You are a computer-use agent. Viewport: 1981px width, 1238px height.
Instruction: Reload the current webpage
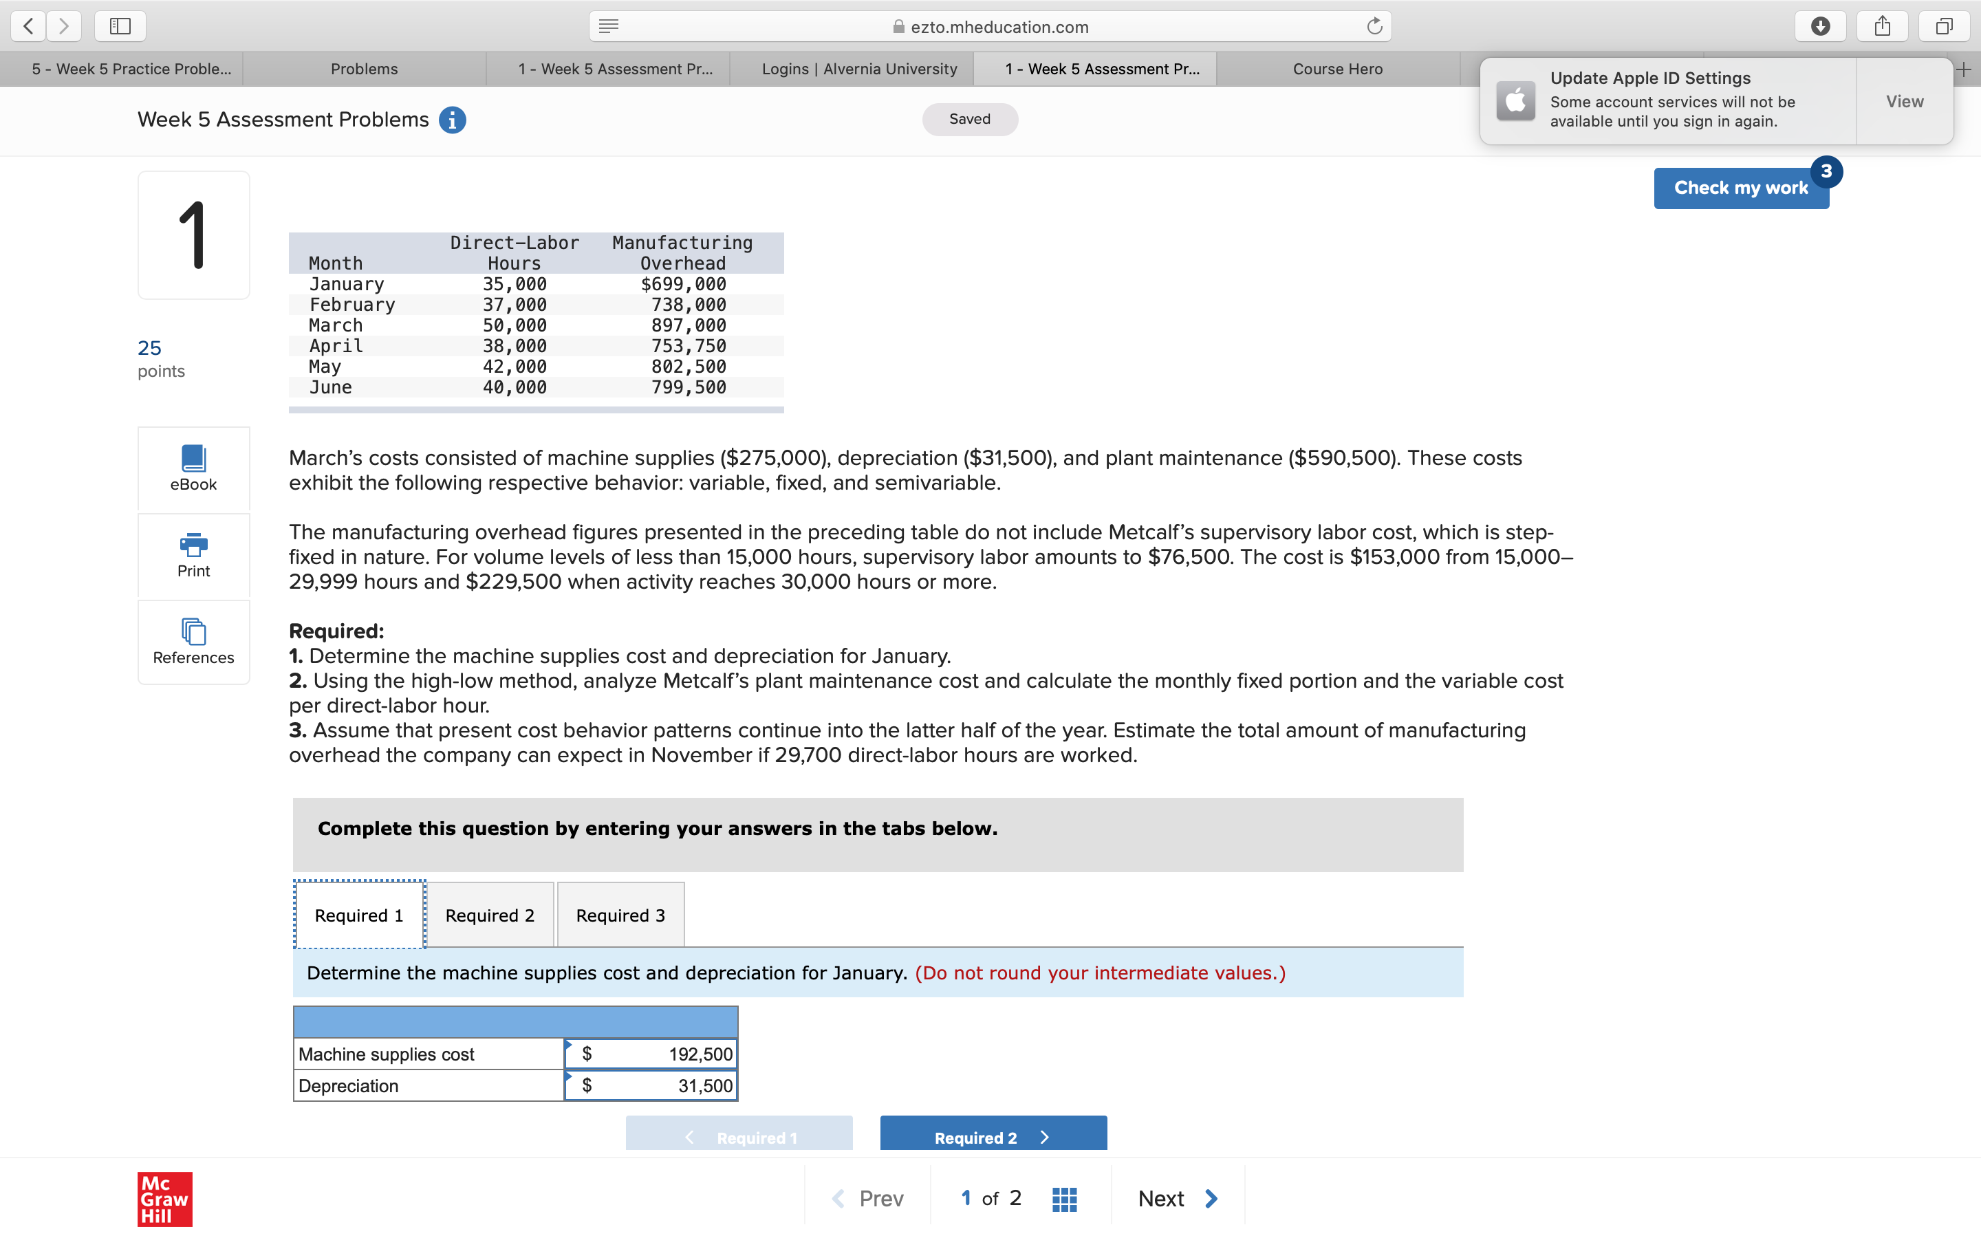pos(1373,25)
